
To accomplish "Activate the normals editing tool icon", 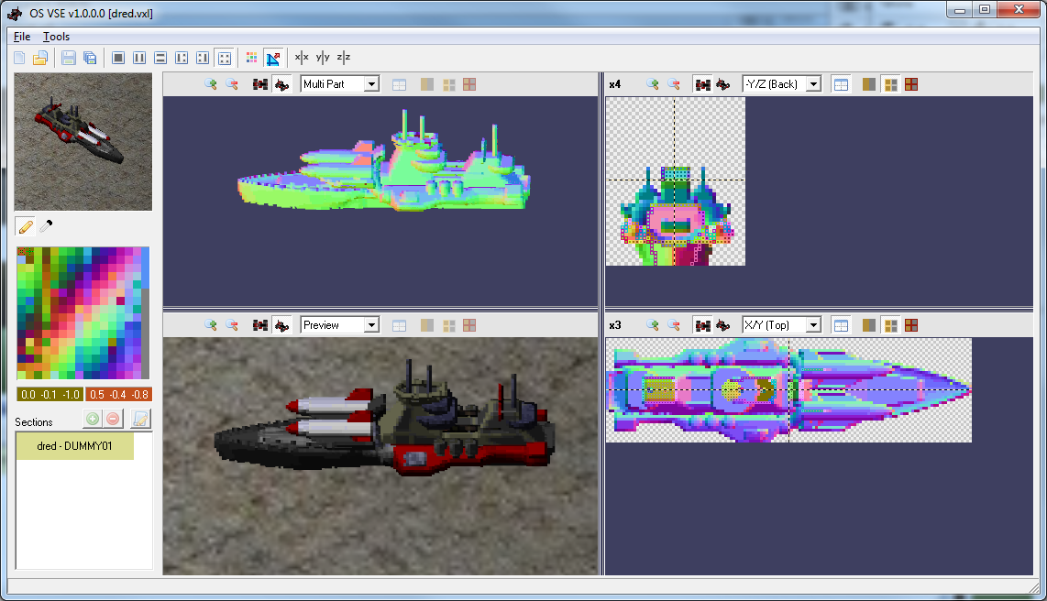I will (273, 57).
